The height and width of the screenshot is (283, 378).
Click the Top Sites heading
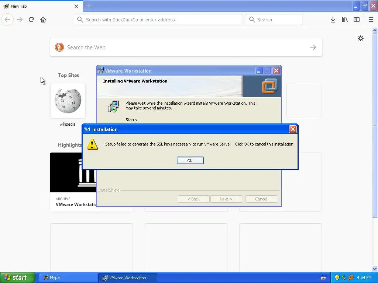pos(68,75)
